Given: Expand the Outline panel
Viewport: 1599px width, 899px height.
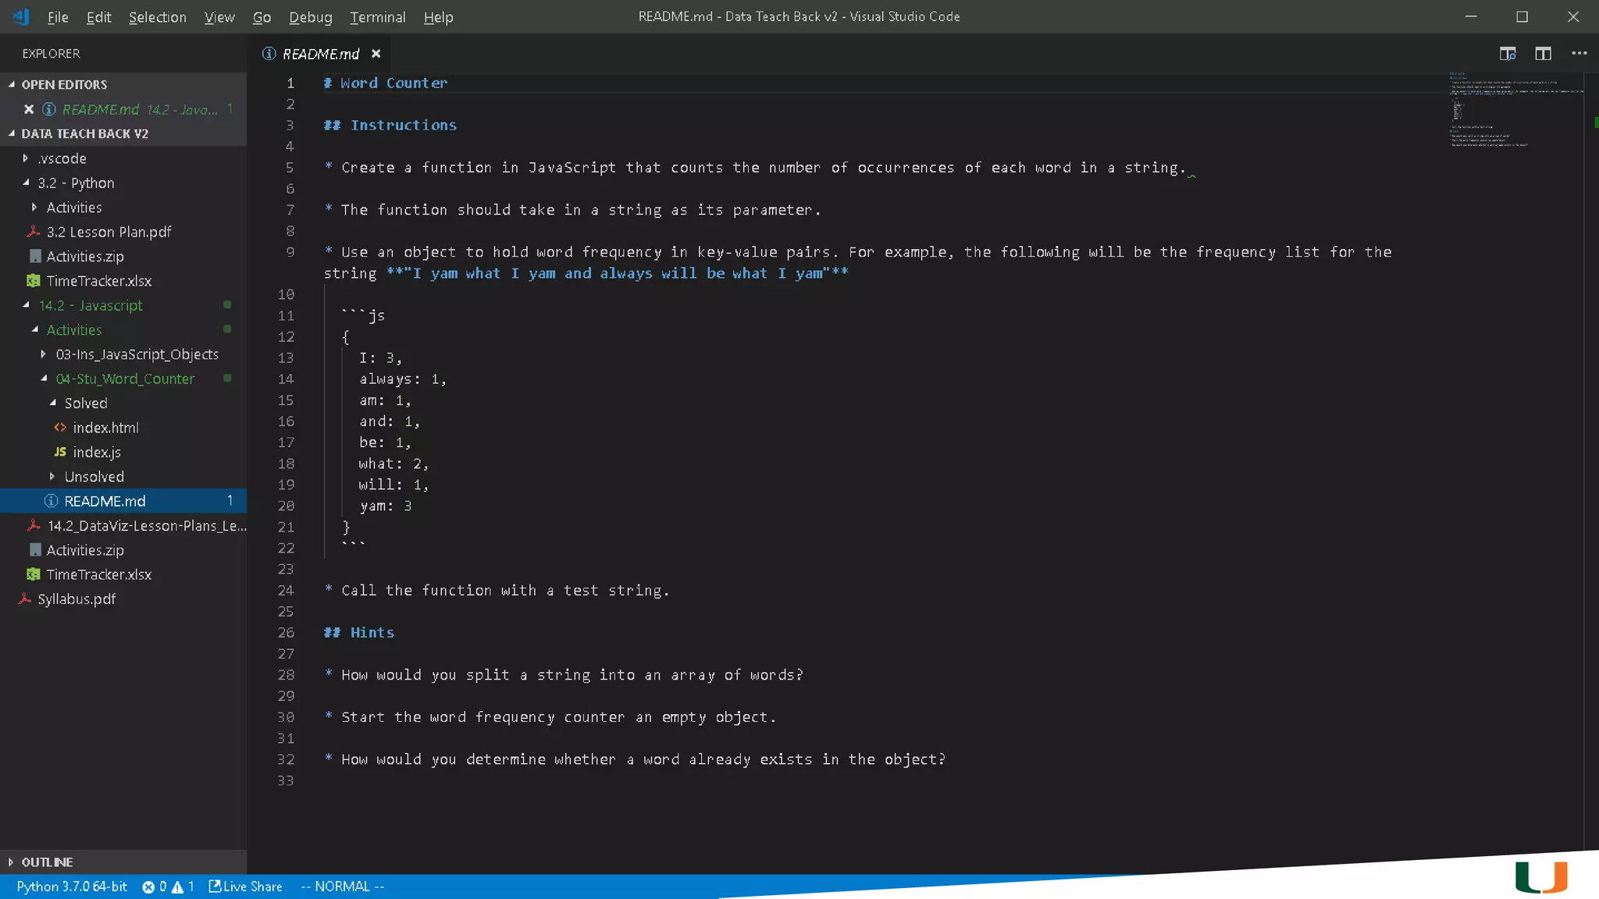Looking at the screenshot, I should click(47, 862).
